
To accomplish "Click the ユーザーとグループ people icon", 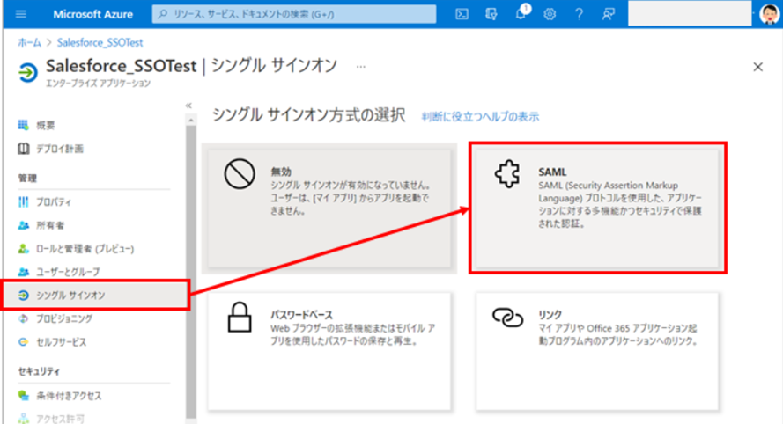I will [x=24, y=272].
